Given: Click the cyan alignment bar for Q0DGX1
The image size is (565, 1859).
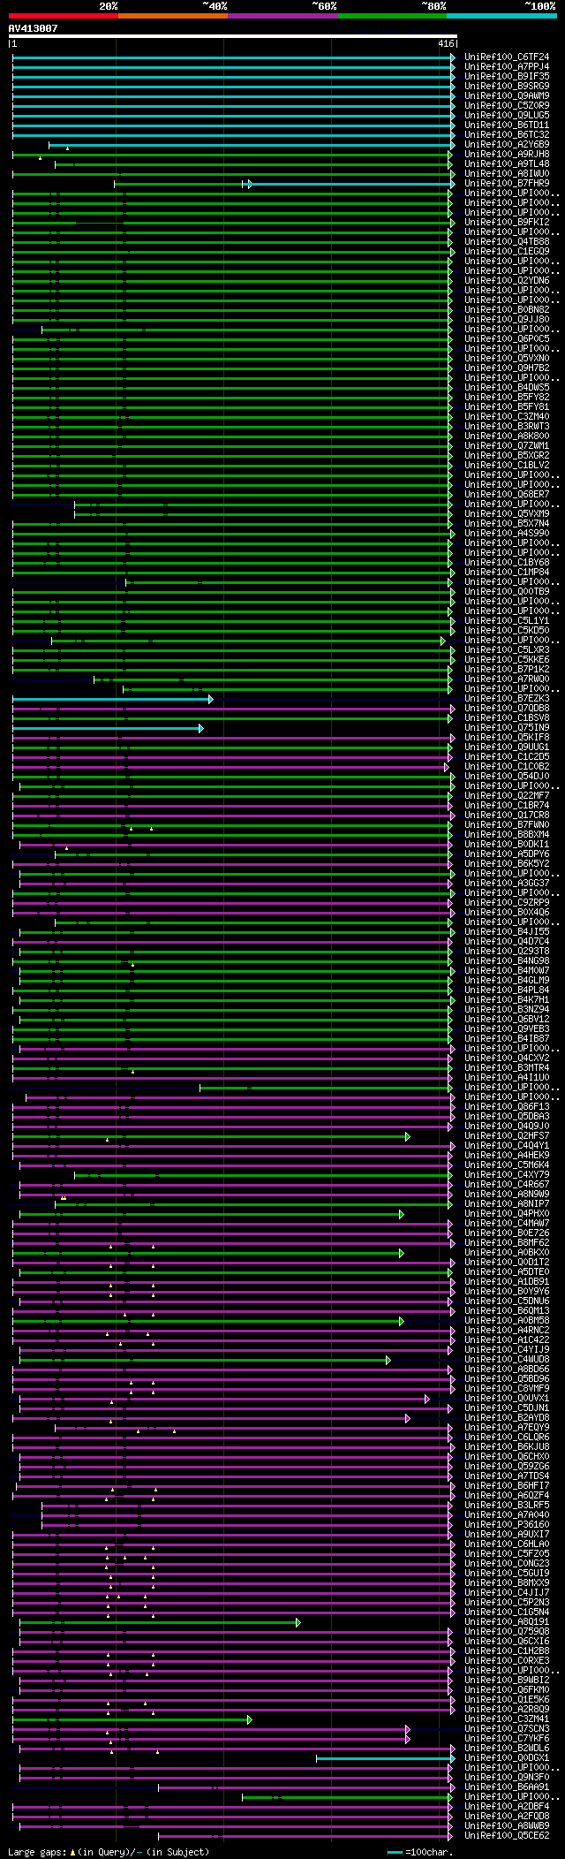Looking at the screenshot, I should 385,1758.
